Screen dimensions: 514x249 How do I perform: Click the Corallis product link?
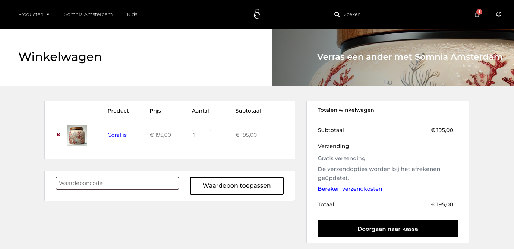(x=117, y=135)
